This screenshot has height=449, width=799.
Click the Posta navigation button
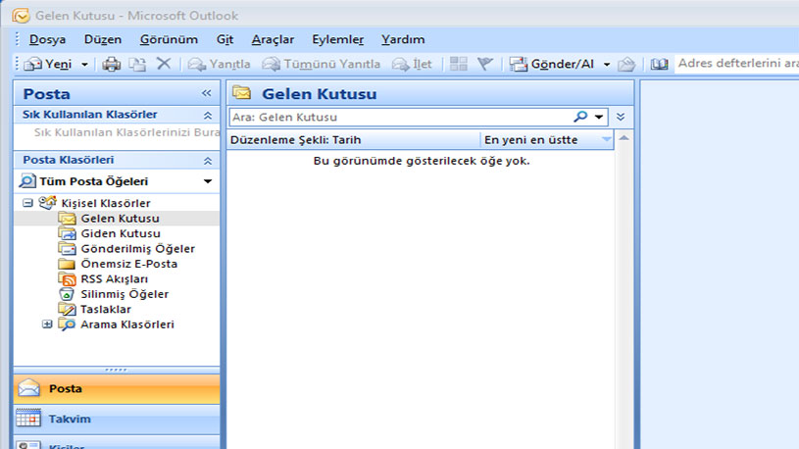tap(117, 389)
